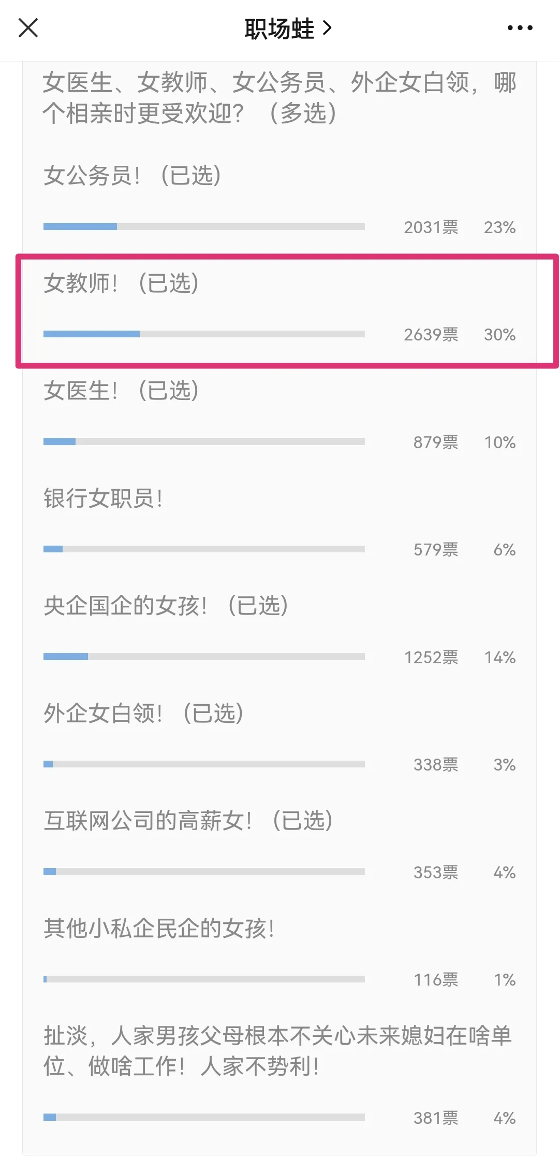This screenshot has width=559, height=1169.
Task: Click the 央企国企 progress bar at 14%
Action: (x=204, y=657)
